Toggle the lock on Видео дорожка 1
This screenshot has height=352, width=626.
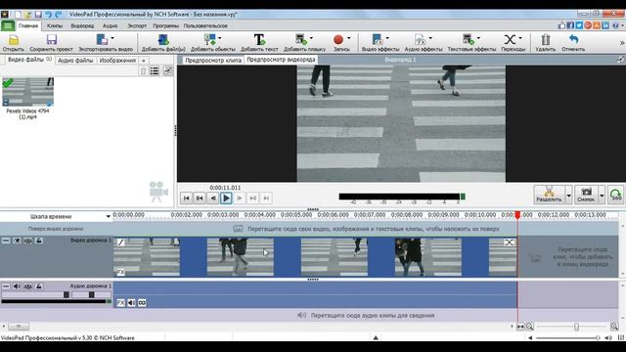pos(39,241)
